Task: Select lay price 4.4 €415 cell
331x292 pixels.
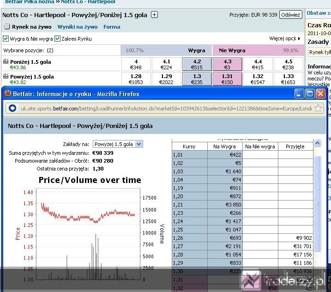Action: pyautogui.click(x=258, y=64)
